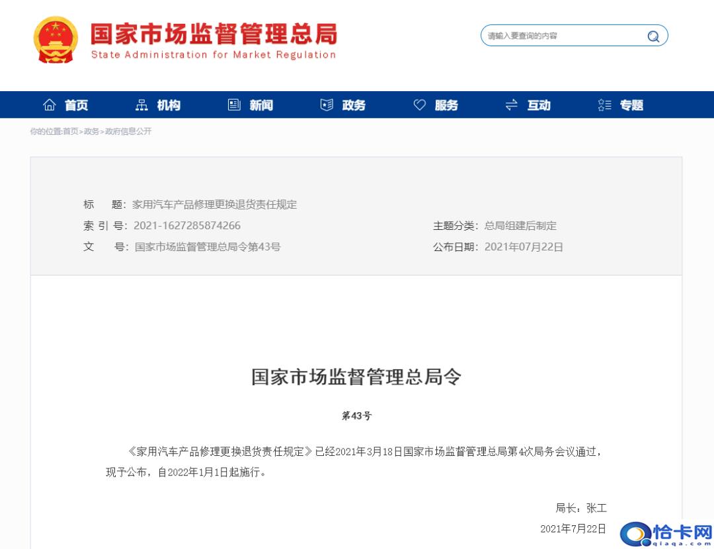Focus the search query input field

coord(562,36)
